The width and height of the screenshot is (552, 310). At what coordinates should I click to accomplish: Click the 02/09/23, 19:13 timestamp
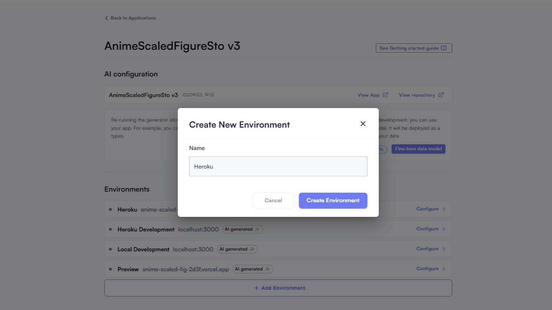tap(198, 95)
